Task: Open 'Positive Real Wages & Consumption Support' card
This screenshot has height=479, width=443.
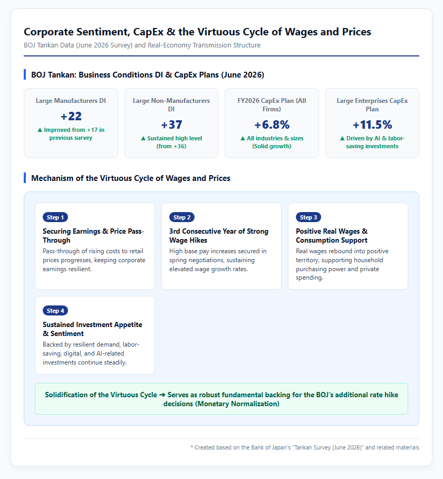Action: 348,246
